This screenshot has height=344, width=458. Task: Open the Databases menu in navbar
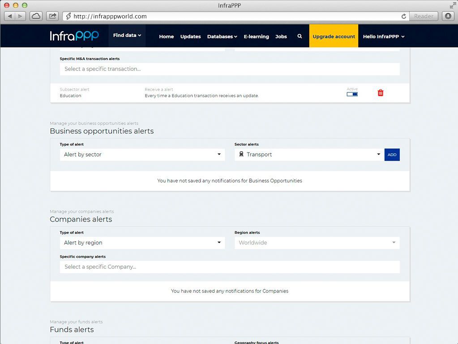point(222,37)
